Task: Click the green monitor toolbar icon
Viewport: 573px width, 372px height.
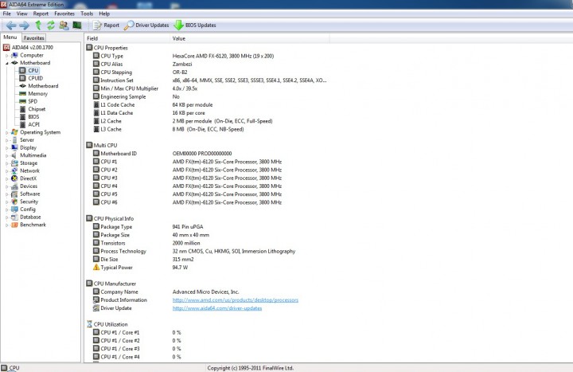Action: [77, 25]
